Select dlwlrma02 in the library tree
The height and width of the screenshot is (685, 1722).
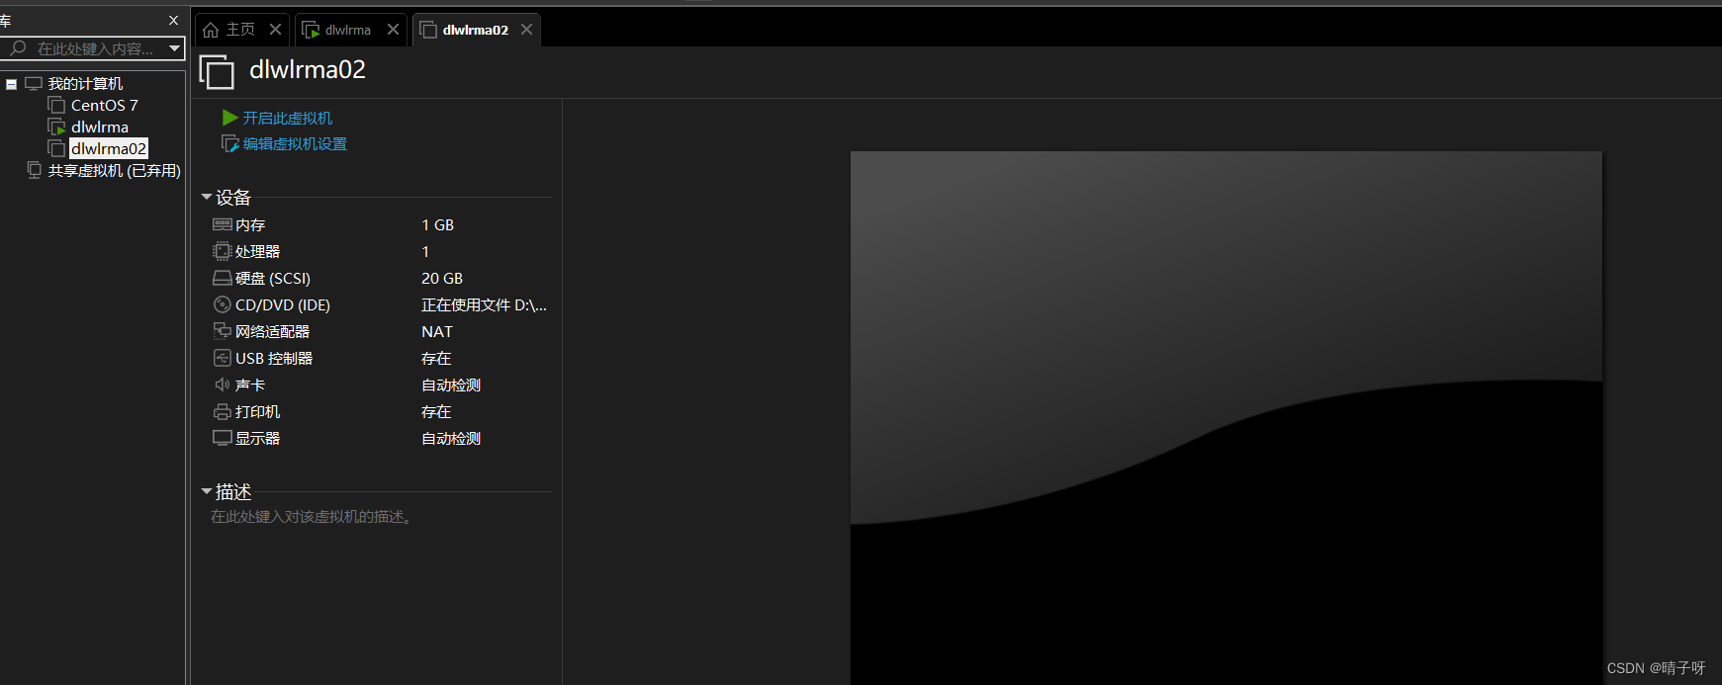pyautogui.click(x=109, y=148)
